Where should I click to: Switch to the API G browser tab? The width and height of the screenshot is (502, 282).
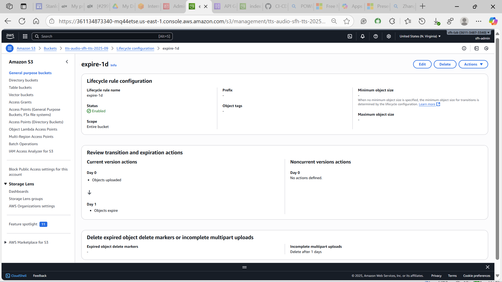225,6
